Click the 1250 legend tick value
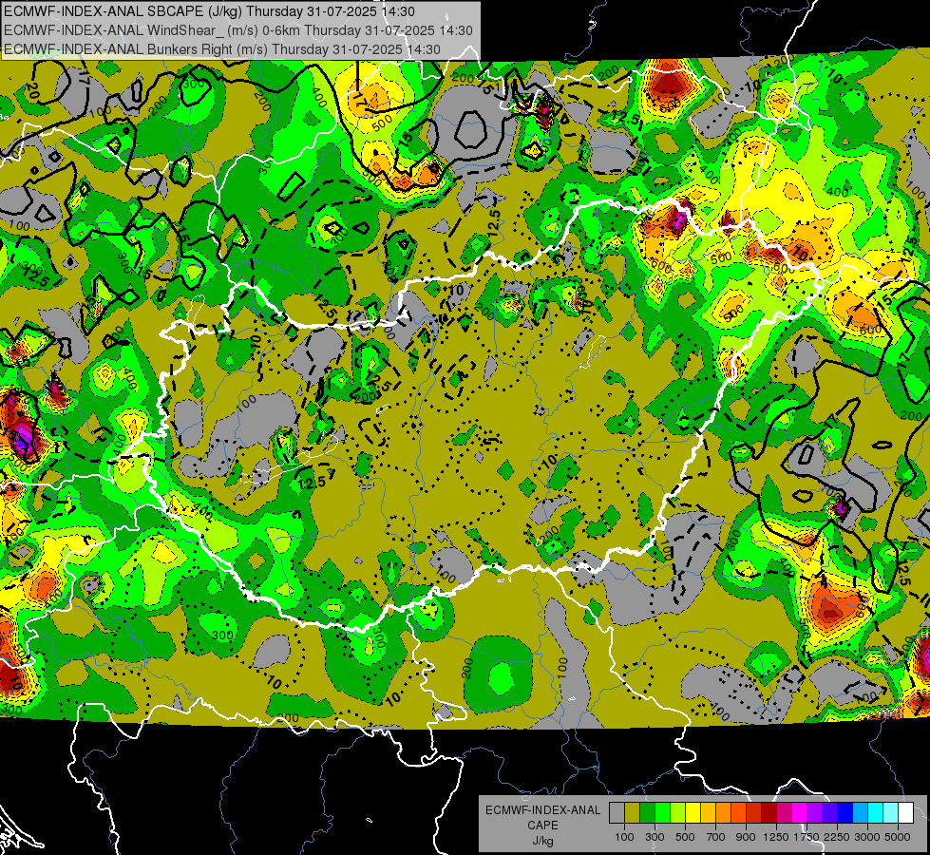 pyautogui.click(x=776, y=837)
